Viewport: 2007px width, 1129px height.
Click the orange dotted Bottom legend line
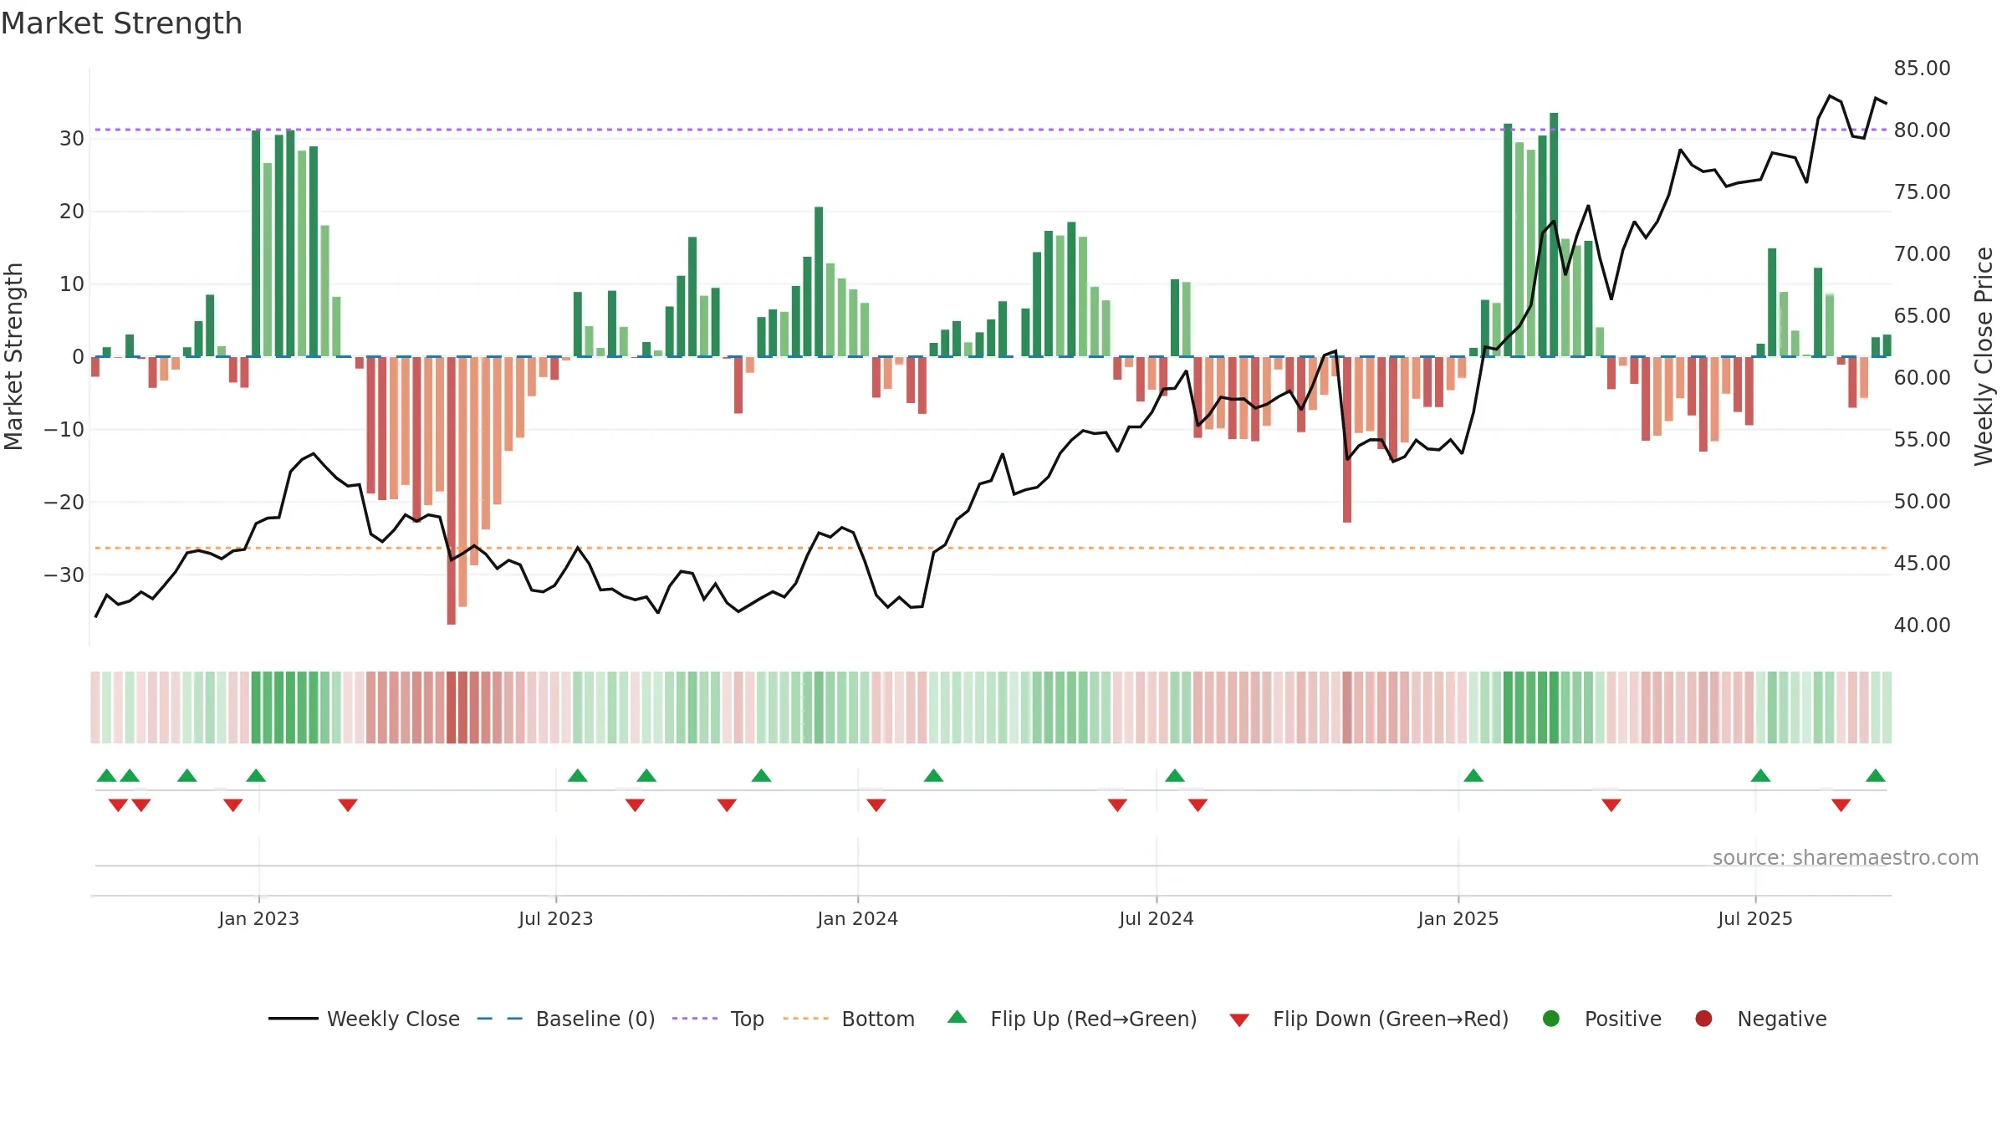[806, 1019]
